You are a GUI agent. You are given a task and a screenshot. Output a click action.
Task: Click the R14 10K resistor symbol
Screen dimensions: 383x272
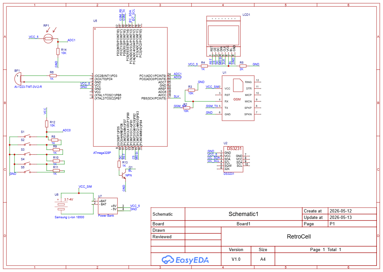pyautogui.click(x=58, y=52)
